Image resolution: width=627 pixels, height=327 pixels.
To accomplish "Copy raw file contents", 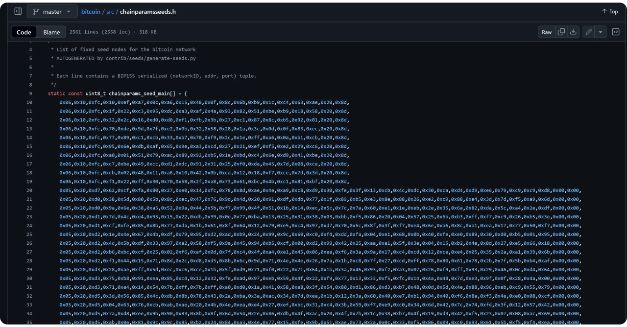I will pyautogui.click(x=561, y=32).
